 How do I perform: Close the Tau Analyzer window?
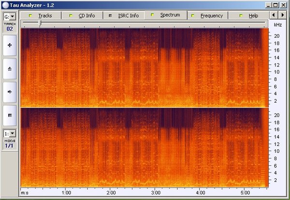click(283, 5)
